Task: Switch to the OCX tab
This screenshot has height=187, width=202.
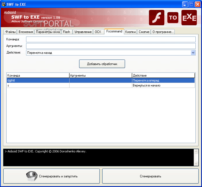Action: (x=98, y=32)
